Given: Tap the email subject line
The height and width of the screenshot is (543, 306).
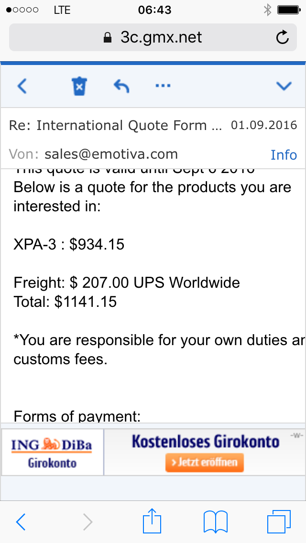Looking at the screenshot, I should coord(115,125).
